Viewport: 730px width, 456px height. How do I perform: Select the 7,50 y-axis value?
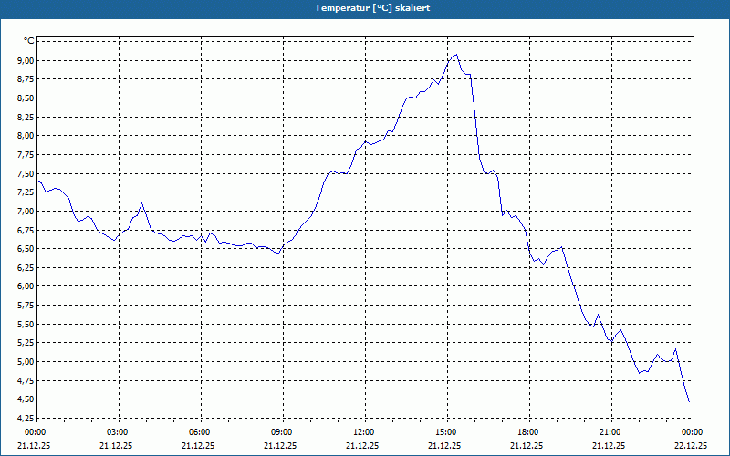(x=26, y=173)
